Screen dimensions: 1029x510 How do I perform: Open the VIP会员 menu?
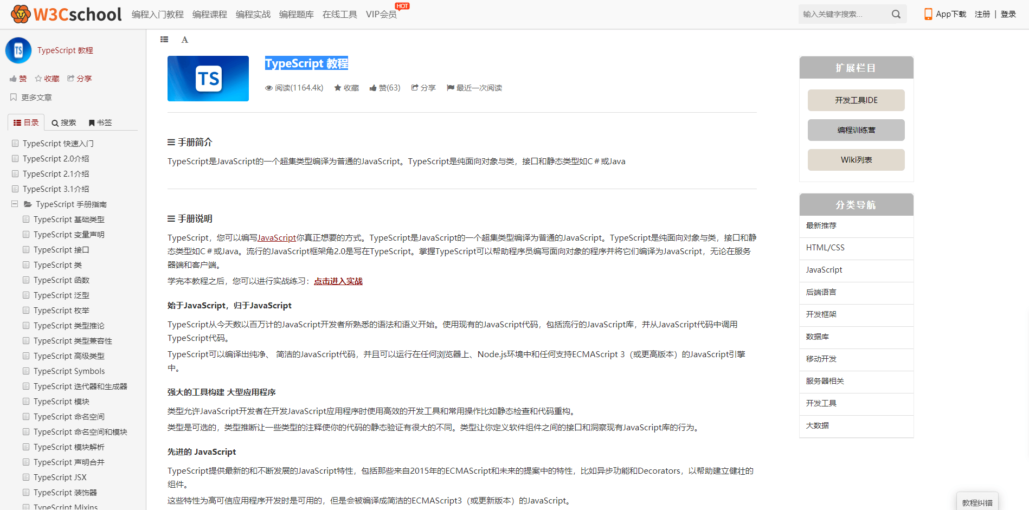point(381,14)
